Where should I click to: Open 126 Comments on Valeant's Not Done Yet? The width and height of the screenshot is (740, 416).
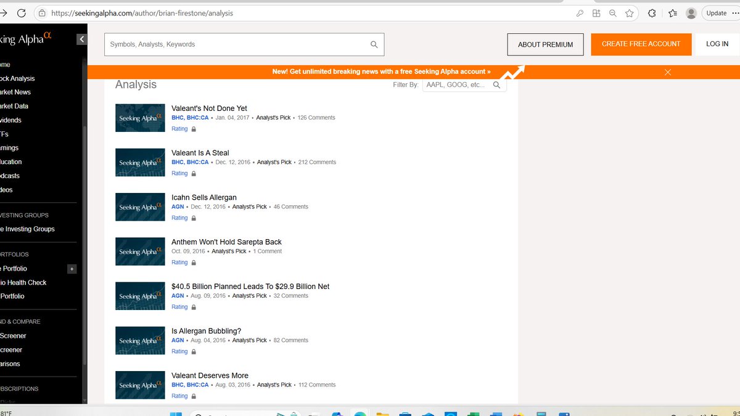click(316, 118)
